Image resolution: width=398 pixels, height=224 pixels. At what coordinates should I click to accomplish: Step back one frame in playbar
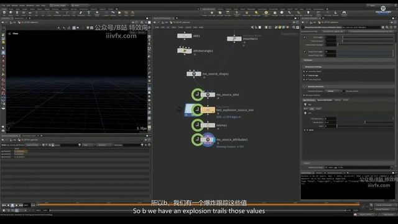point(8,205)
